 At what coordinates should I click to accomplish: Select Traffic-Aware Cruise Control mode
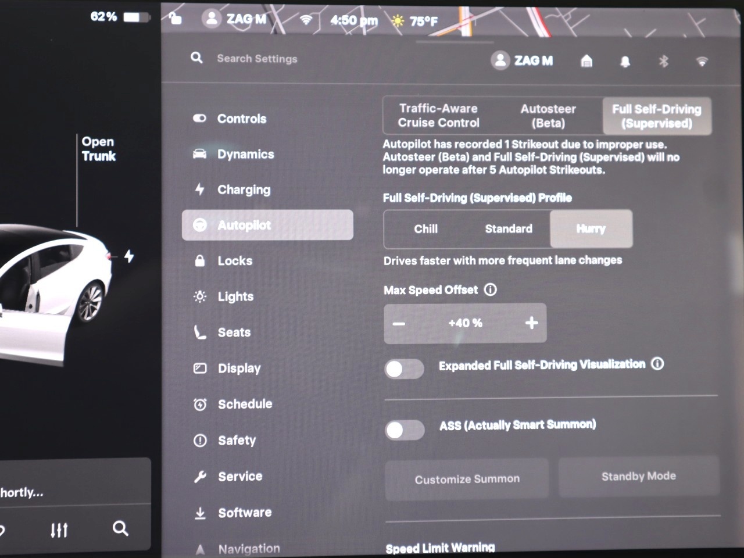pos(438,116)
